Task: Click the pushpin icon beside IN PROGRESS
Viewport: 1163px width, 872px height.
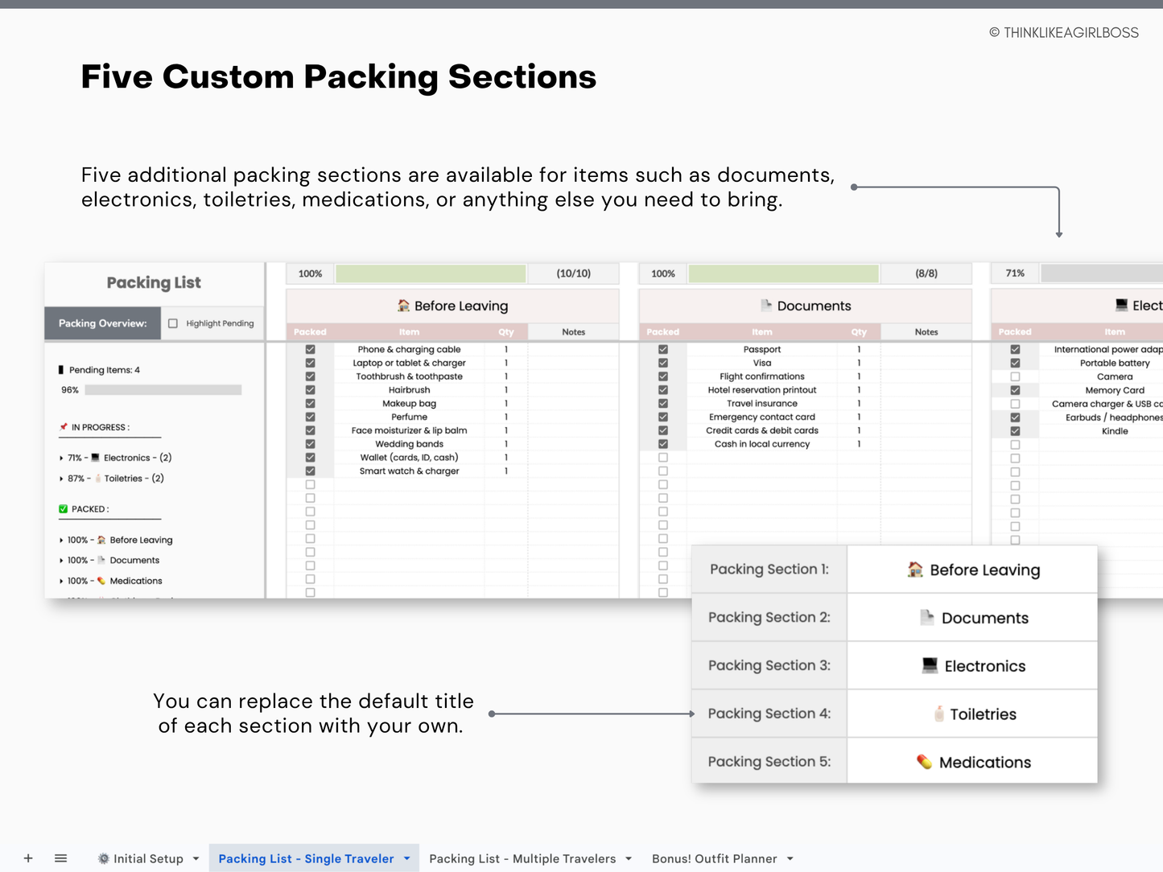Action: coord(64,427)
